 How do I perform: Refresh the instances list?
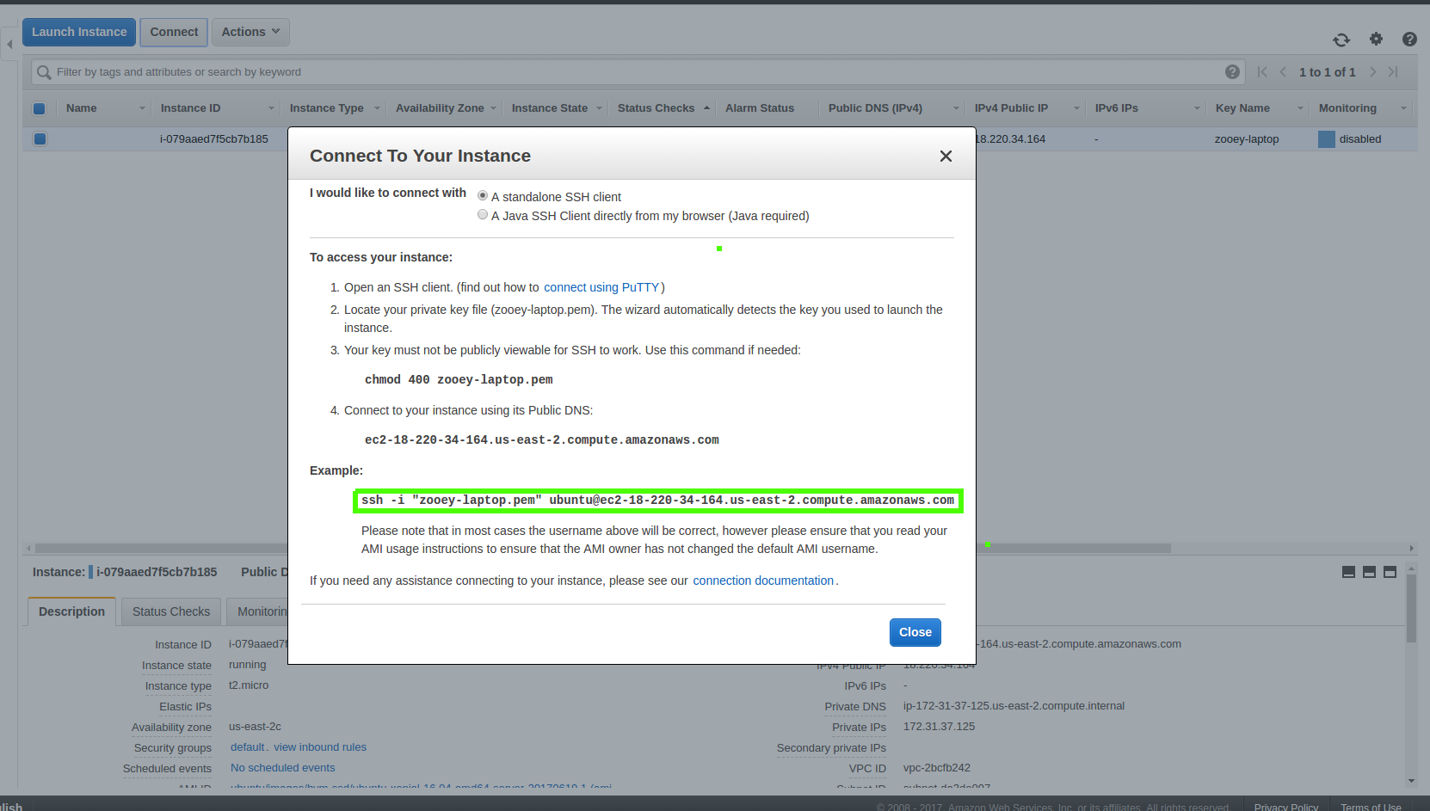point(1341,40)
